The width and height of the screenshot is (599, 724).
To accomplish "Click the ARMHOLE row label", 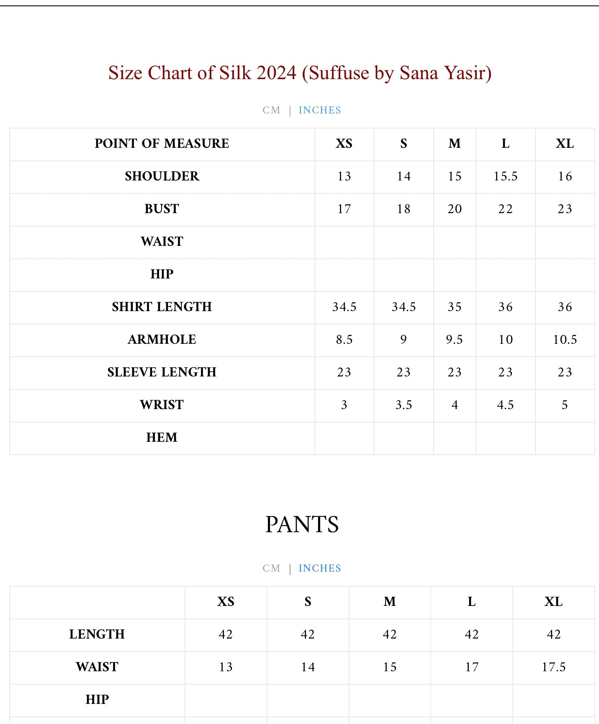I will tap(162, 340).
